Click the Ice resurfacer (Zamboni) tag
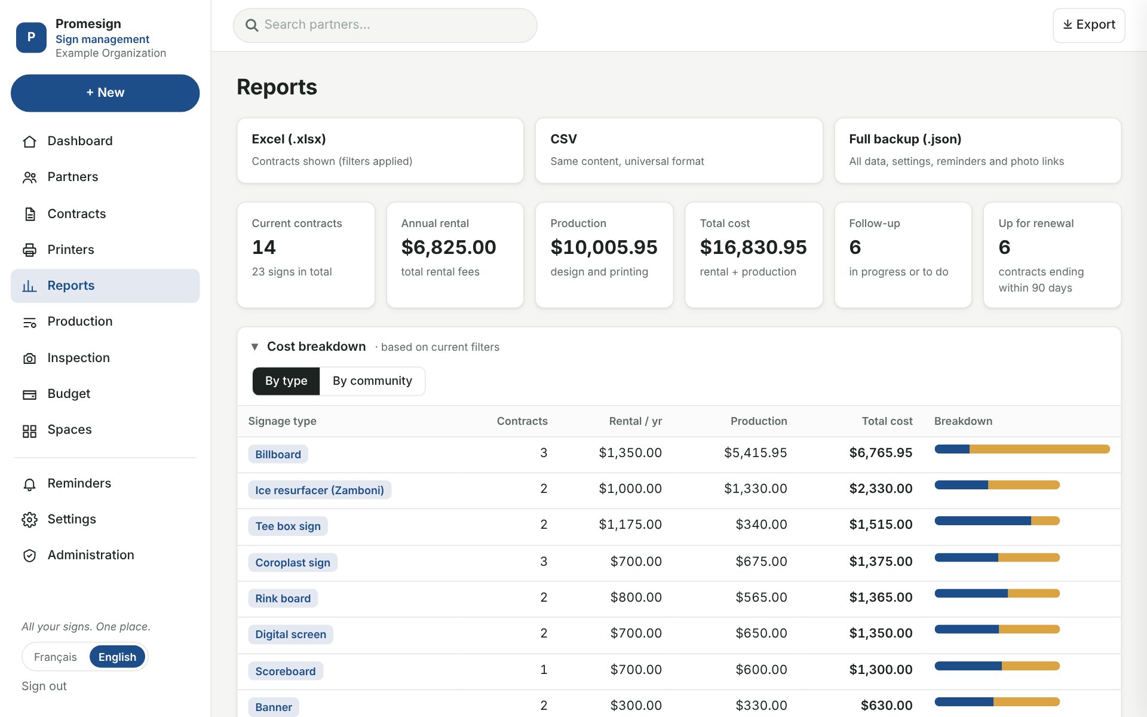1147x717 pixels. click(320, 491)
